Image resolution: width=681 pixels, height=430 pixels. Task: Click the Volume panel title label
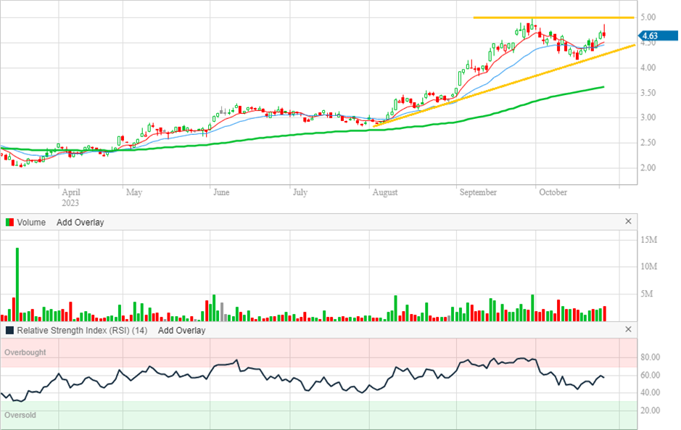coord(31,223)
